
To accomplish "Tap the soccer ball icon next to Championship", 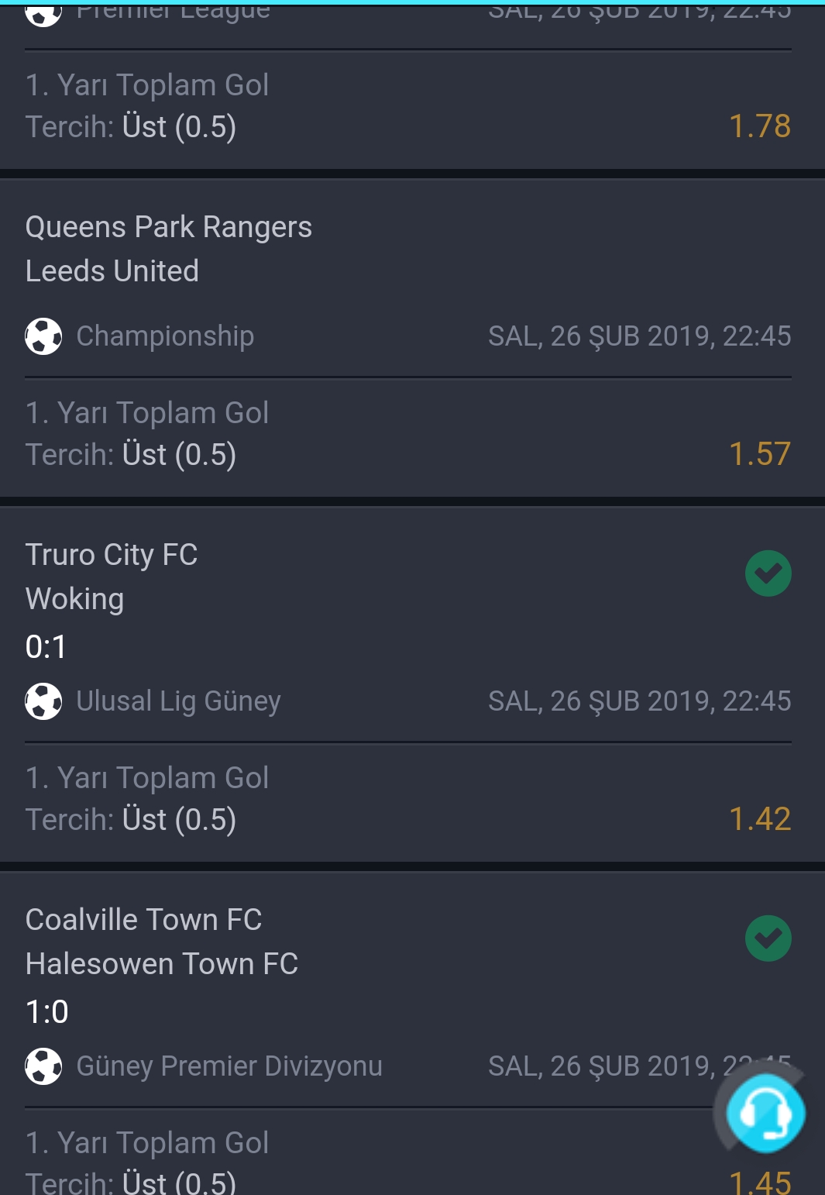I will [x=43, y=336].
